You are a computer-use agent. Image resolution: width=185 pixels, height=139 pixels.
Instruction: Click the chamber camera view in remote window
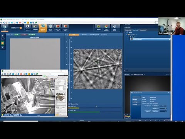(x=28, y=96)
